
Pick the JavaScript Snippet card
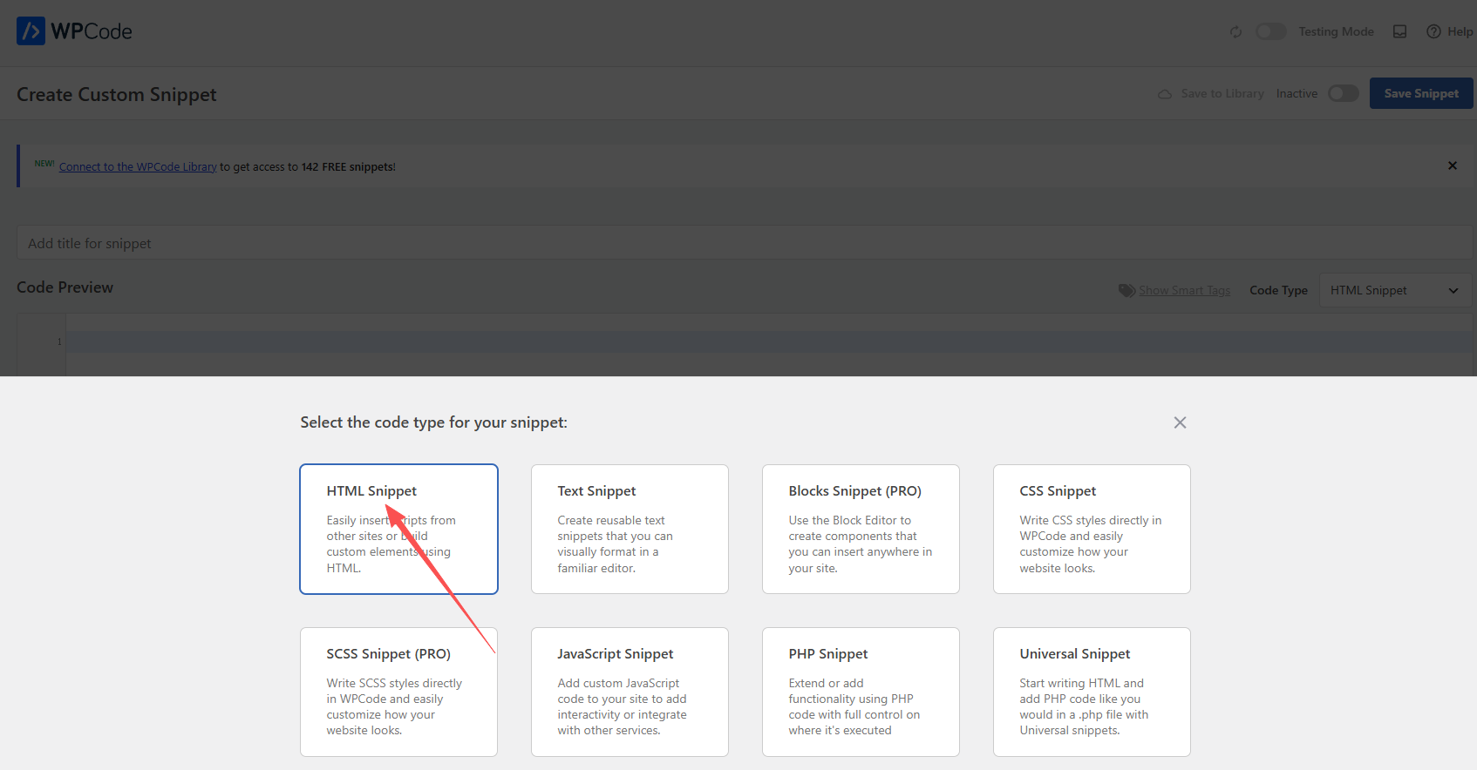(630, 692)
